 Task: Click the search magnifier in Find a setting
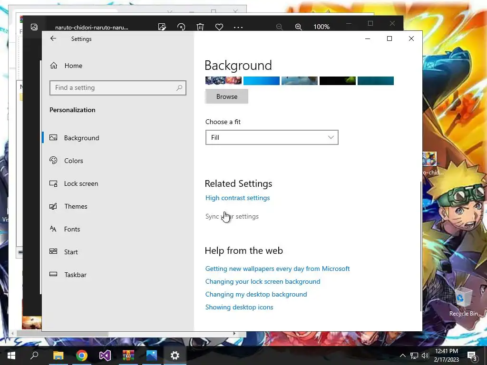[x=179, y=88]
